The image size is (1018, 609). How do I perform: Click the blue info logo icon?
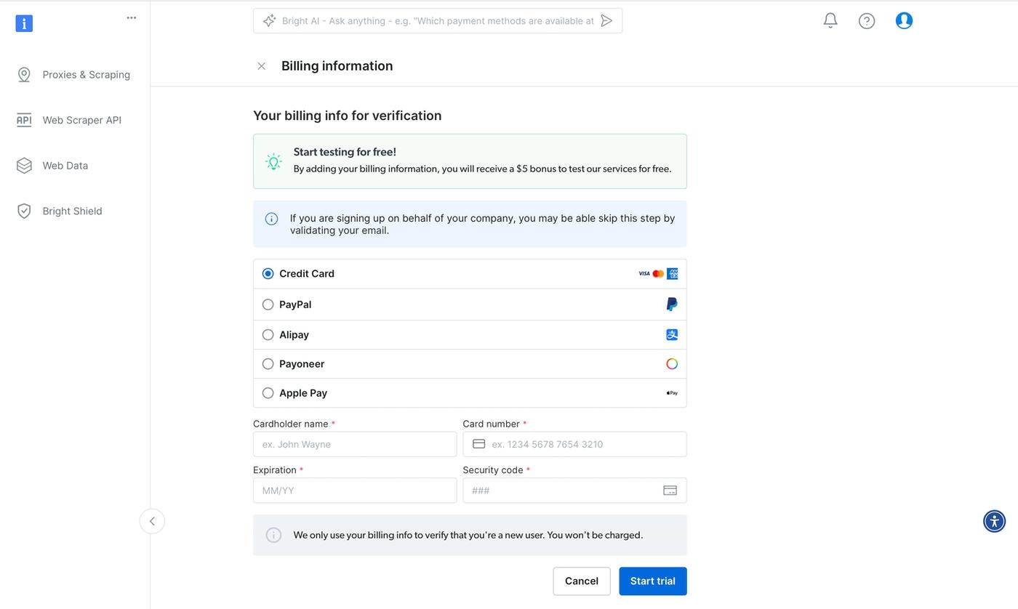click(x=24, y=23)
